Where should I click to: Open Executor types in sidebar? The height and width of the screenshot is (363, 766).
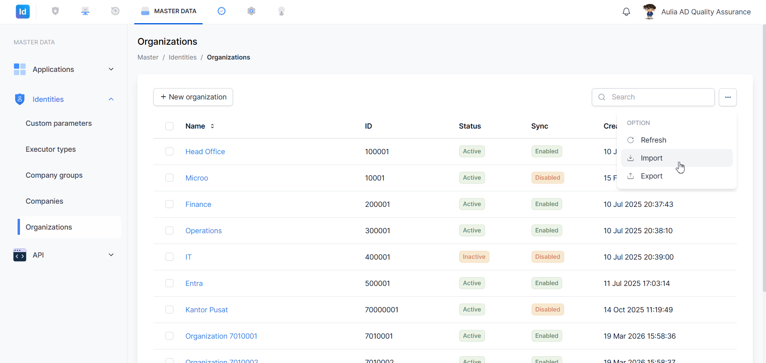pos(51,149)
